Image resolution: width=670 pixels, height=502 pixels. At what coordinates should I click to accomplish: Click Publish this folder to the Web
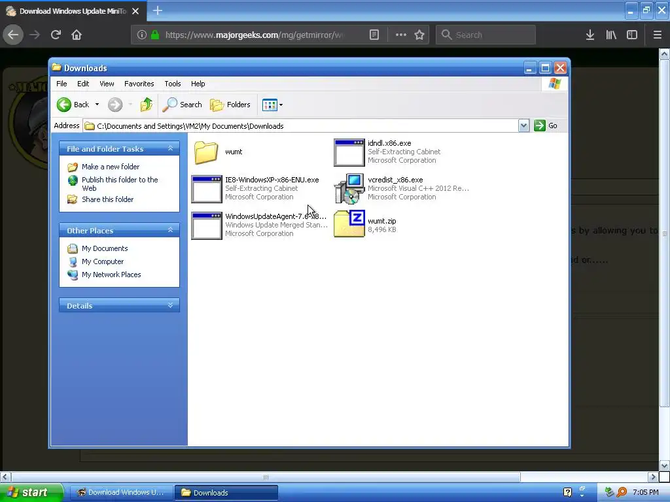[120, 184]
